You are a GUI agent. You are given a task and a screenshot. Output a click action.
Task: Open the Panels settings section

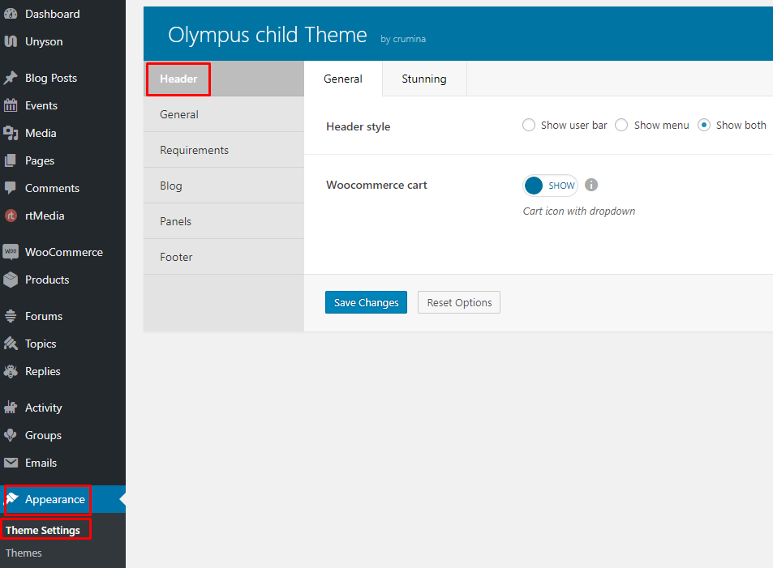(x=223, y=221)
